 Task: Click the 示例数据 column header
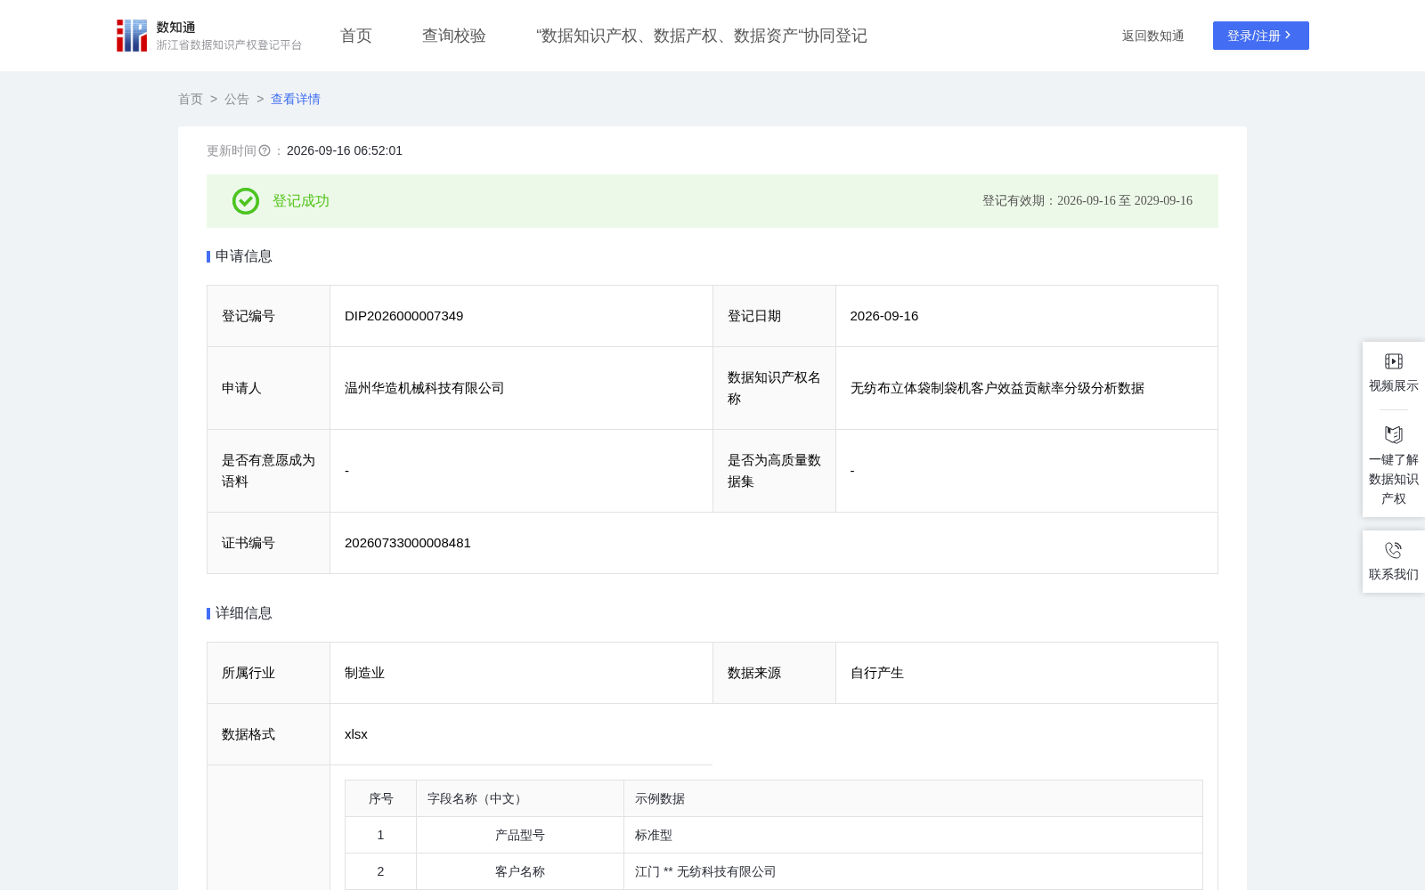(913, 798)
